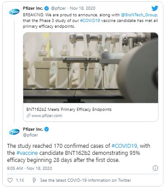Click the heart like icon
Screen dimensions: 166x187
(10, 180)
